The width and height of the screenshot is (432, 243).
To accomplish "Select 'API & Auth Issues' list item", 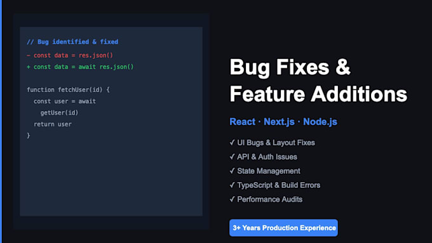I will tap(264, 157).
